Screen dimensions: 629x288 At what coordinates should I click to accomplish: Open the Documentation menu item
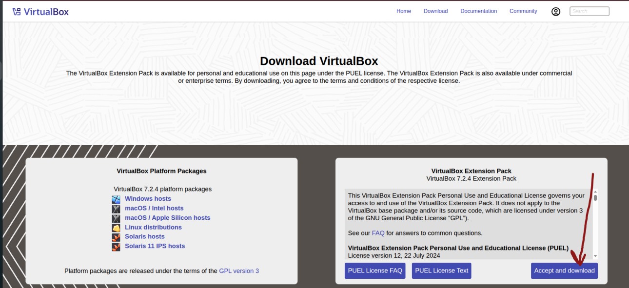point(478,11)
